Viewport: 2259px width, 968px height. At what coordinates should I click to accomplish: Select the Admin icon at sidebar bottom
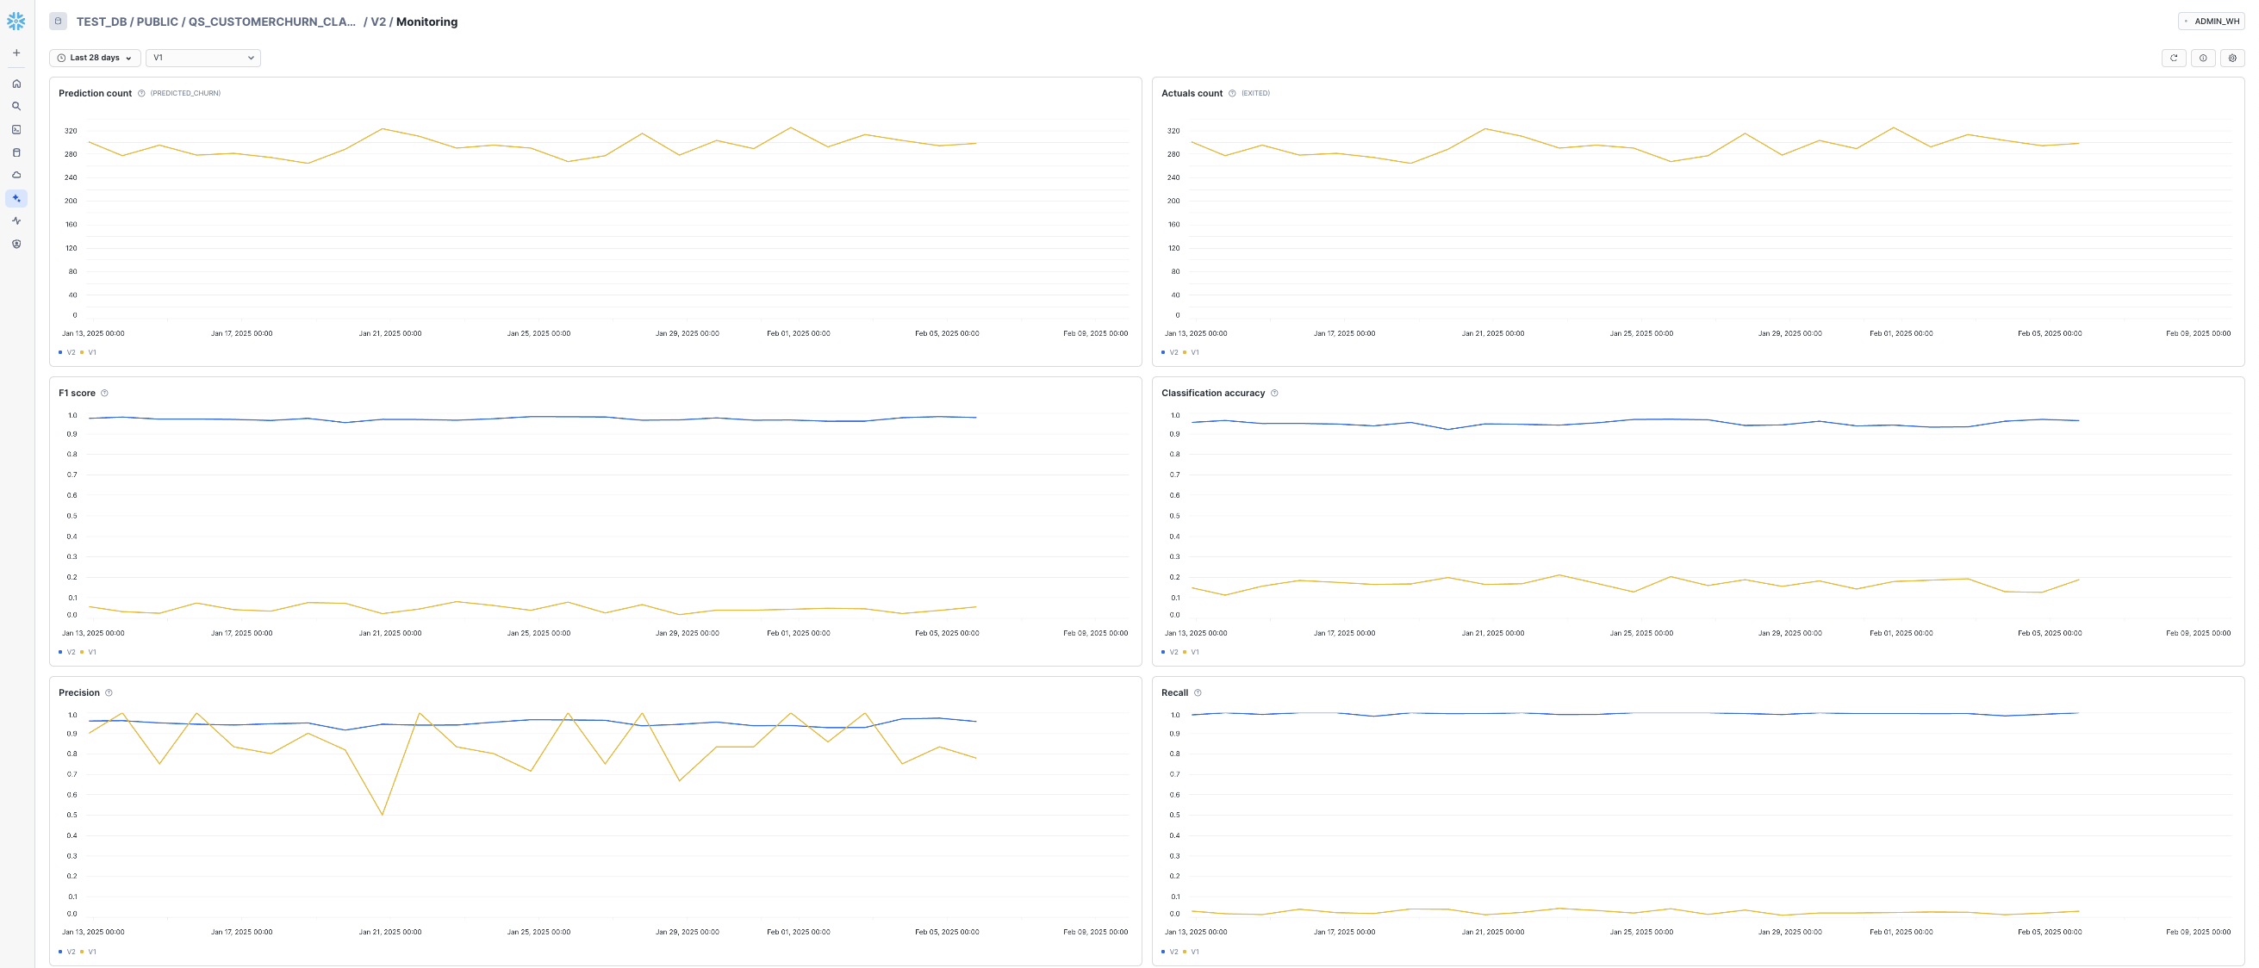[x=16, y=244]
